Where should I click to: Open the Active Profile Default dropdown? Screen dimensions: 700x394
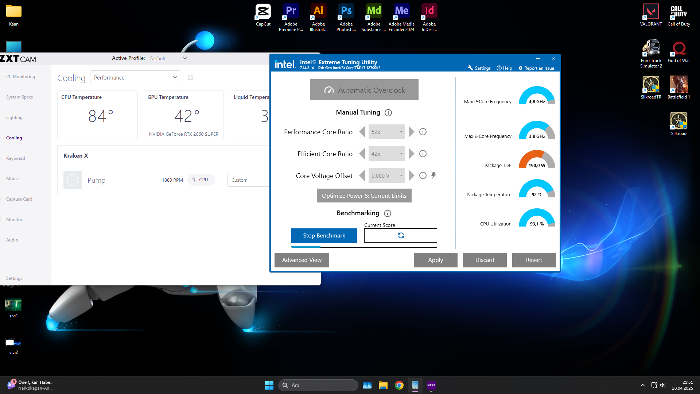[168, 58]
